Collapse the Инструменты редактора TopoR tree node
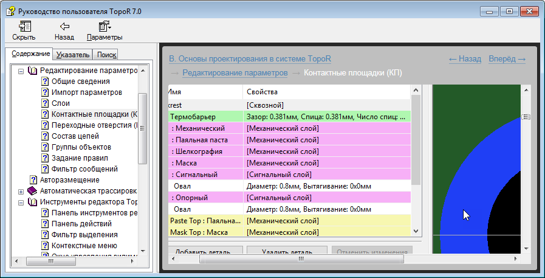The height and width of the screenshot is (278, 545). click(21, 203)
